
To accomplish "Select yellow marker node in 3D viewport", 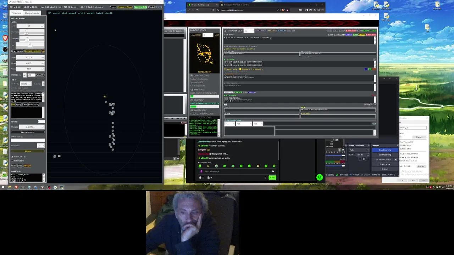I will point(105,96).
